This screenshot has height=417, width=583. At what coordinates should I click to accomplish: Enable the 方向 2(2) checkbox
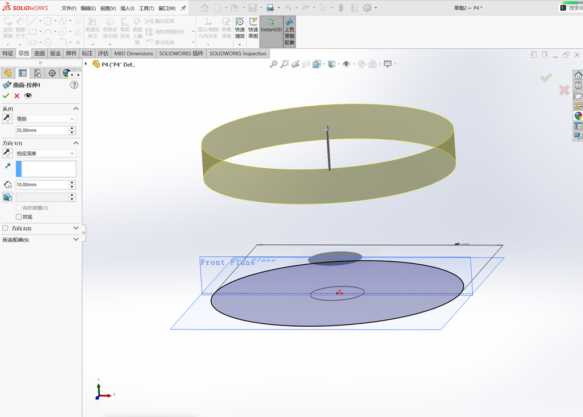tap(5, 228)
